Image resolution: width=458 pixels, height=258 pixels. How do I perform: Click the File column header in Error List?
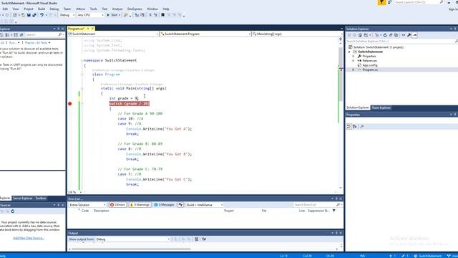click(x=264, y=211)
